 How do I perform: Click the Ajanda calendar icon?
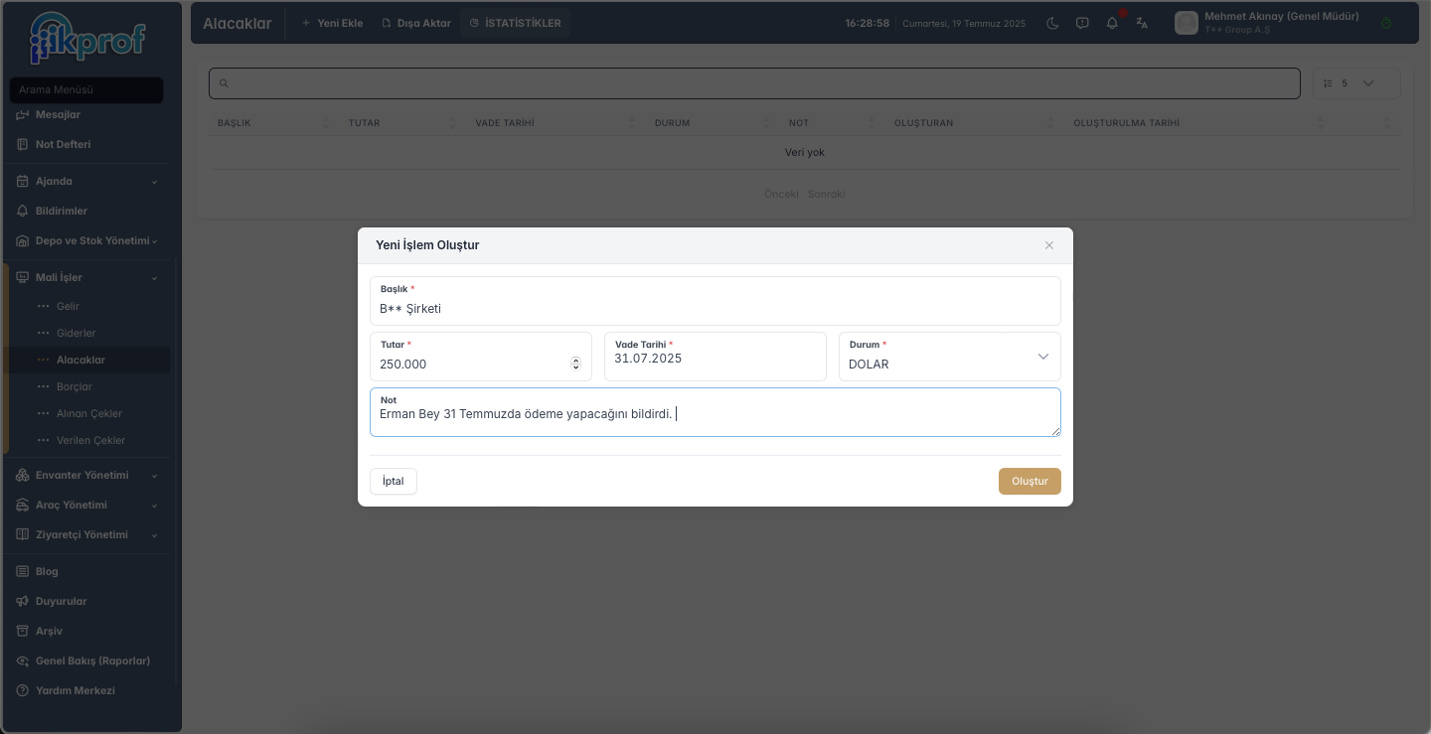(23, 181)
